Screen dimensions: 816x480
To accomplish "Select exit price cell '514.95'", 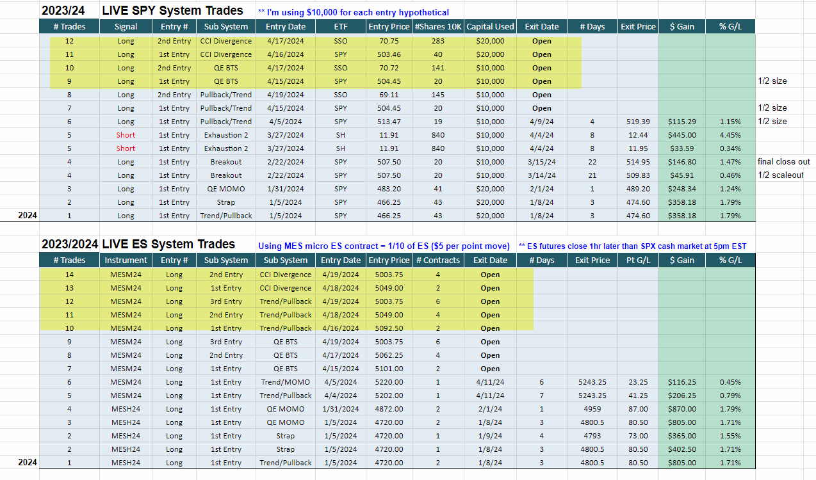I will click(638, 162).
